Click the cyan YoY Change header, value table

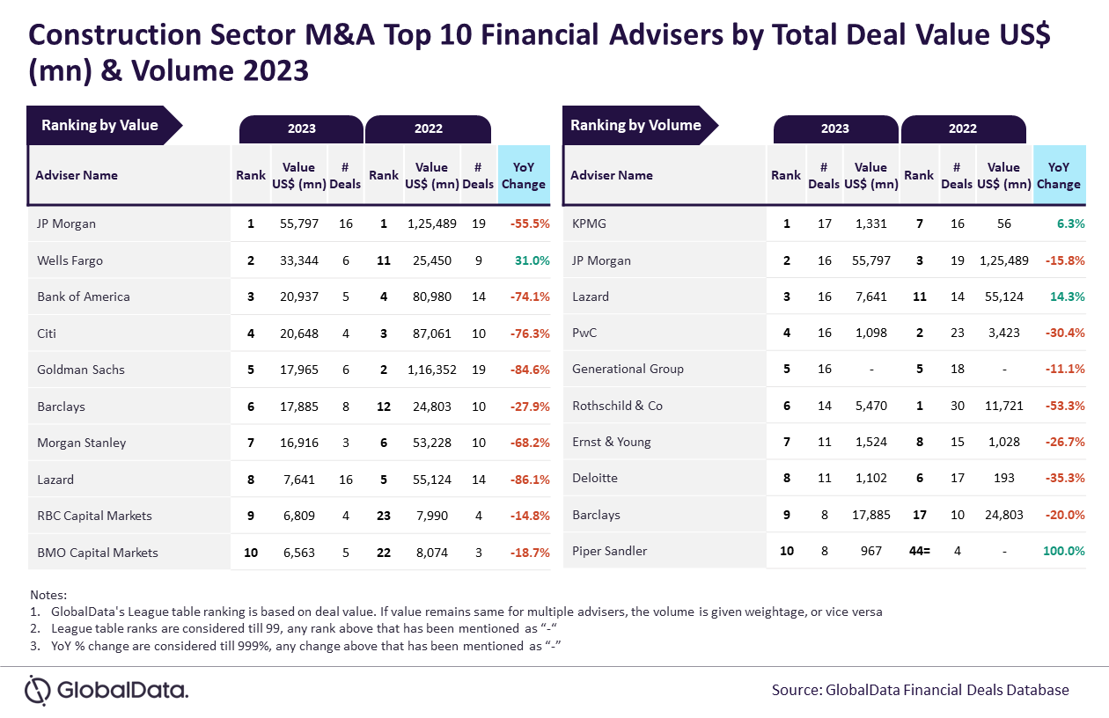pyautogui.click(x=524, y=175)
